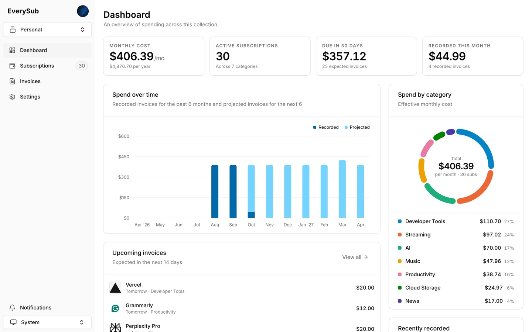Image resolution: width=532 pixels, height=332 pixels.
Task: Click the subscriptions count badge 30
Action: pos(82,66)
